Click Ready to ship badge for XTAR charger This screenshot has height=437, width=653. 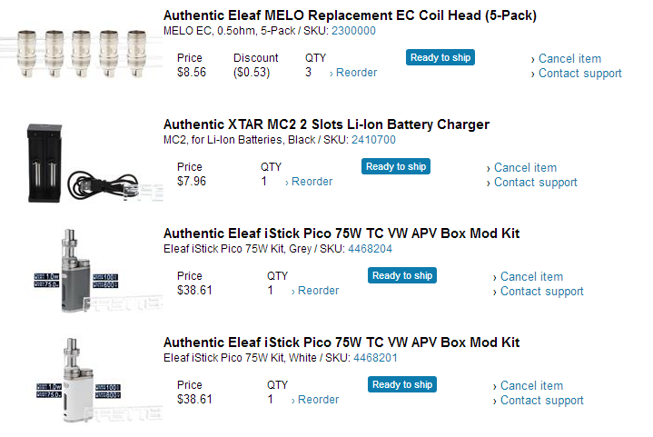(x=395, y=167)
